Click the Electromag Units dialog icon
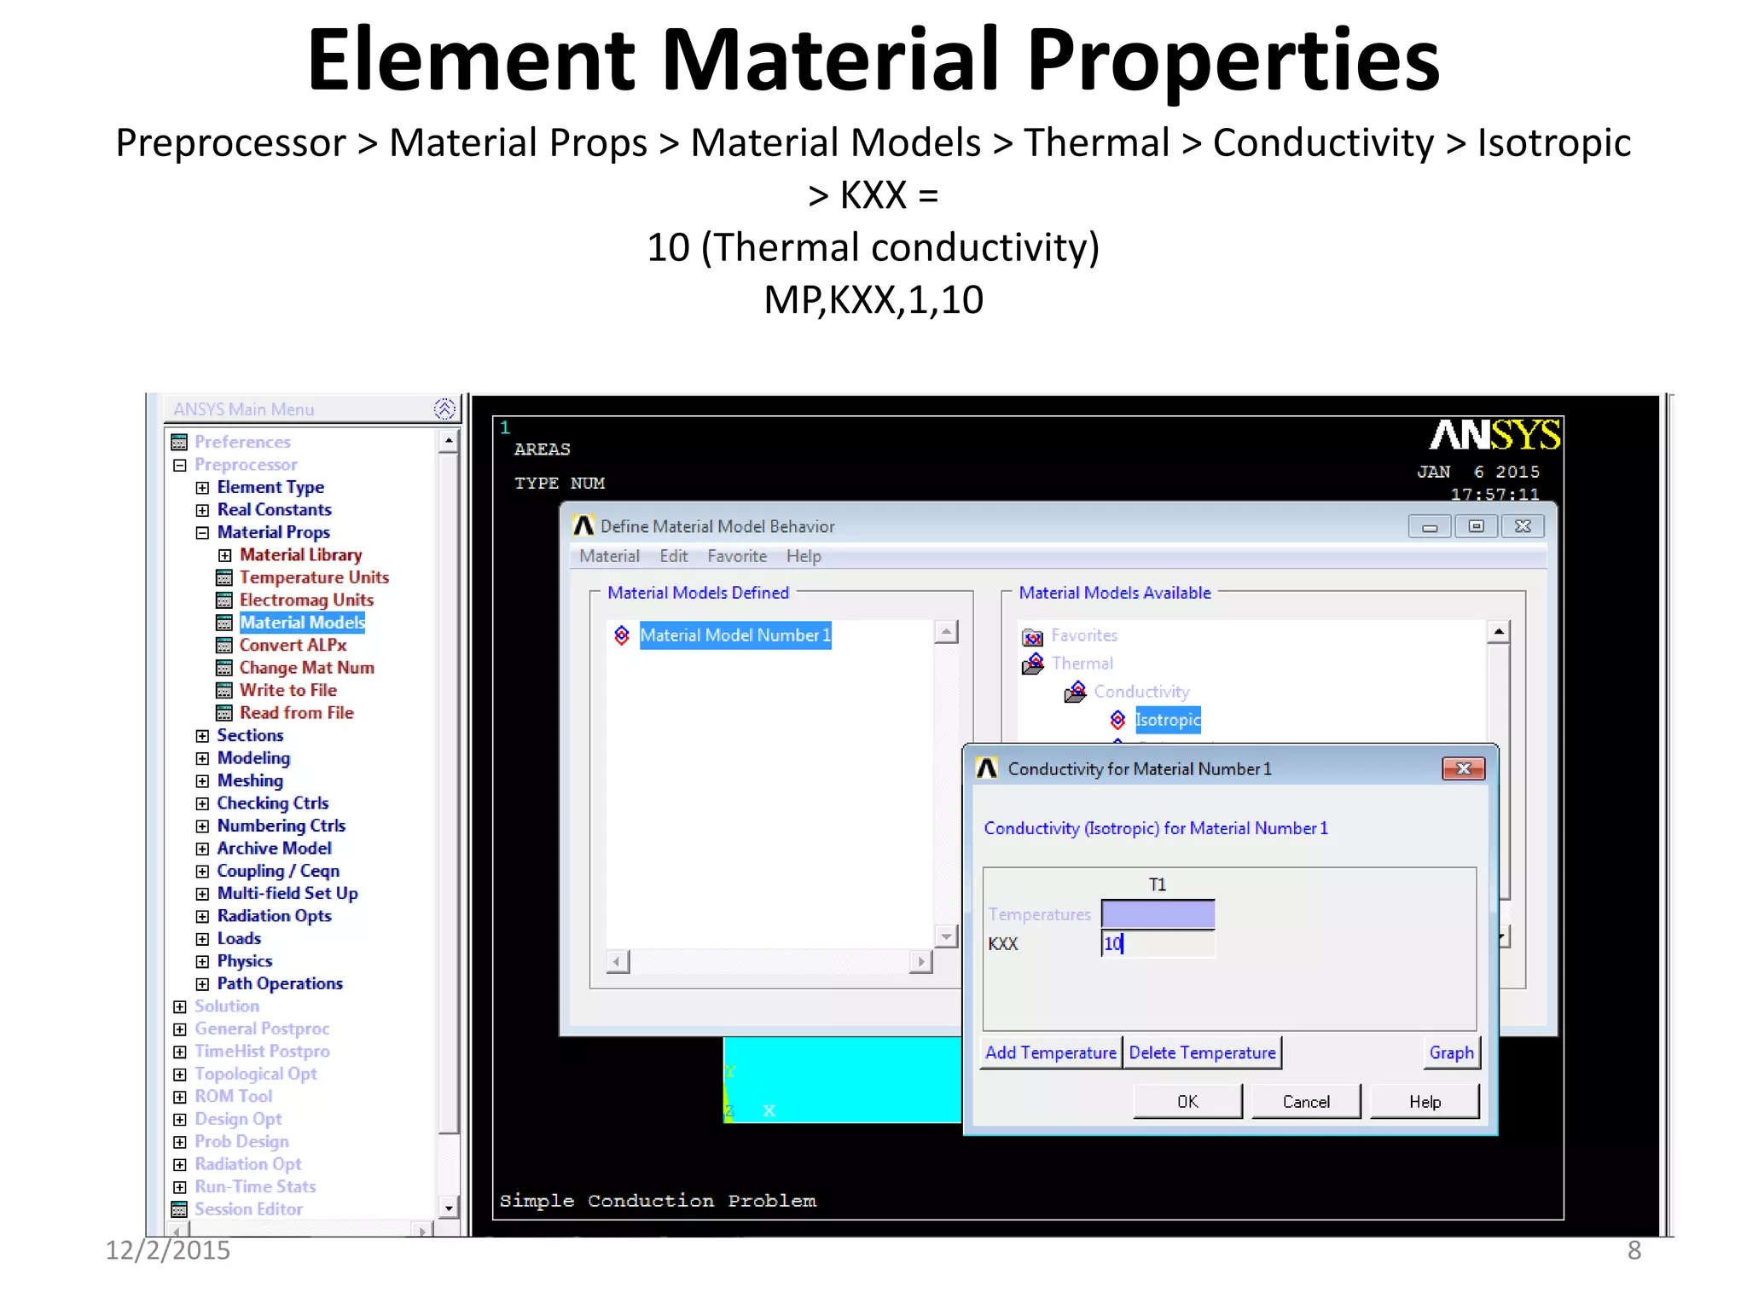The image size is (1747, 1310). coord(224,600)
